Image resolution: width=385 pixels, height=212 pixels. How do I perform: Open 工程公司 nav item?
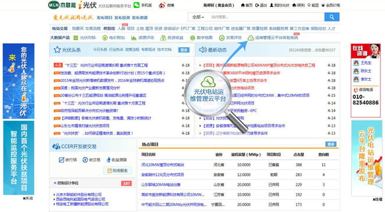point(205,28)
